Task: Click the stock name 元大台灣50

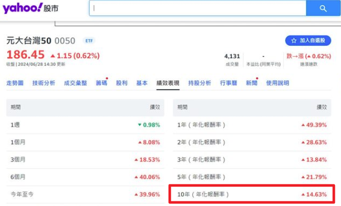Action: pos(29,41)
